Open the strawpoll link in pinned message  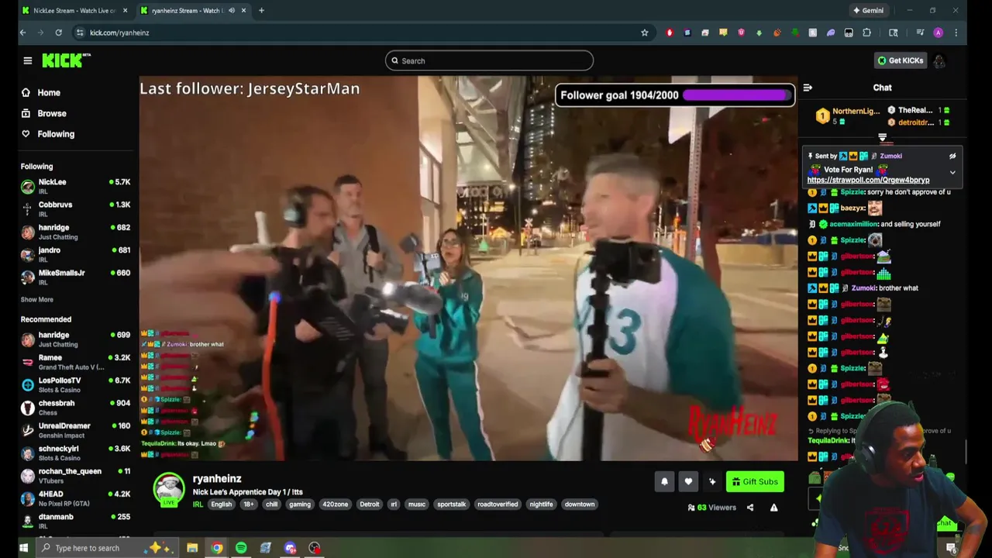pos(868,181)
